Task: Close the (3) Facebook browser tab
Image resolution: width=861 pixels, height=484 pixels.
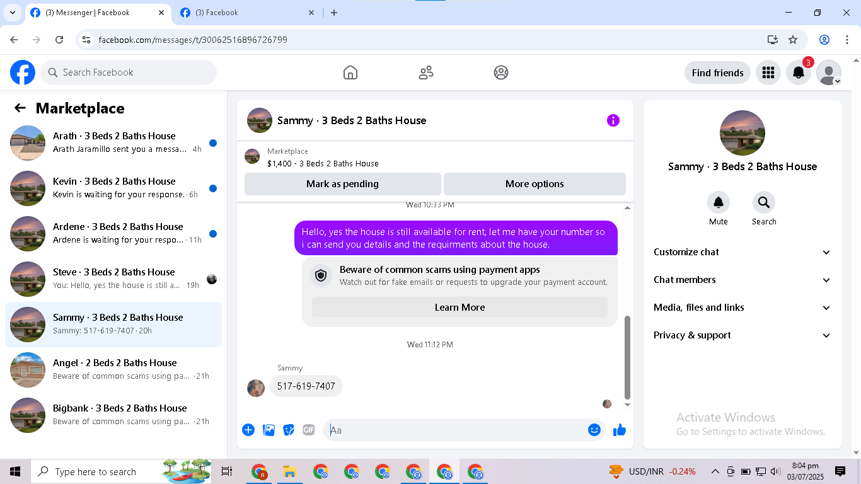Action: (311, 13)
